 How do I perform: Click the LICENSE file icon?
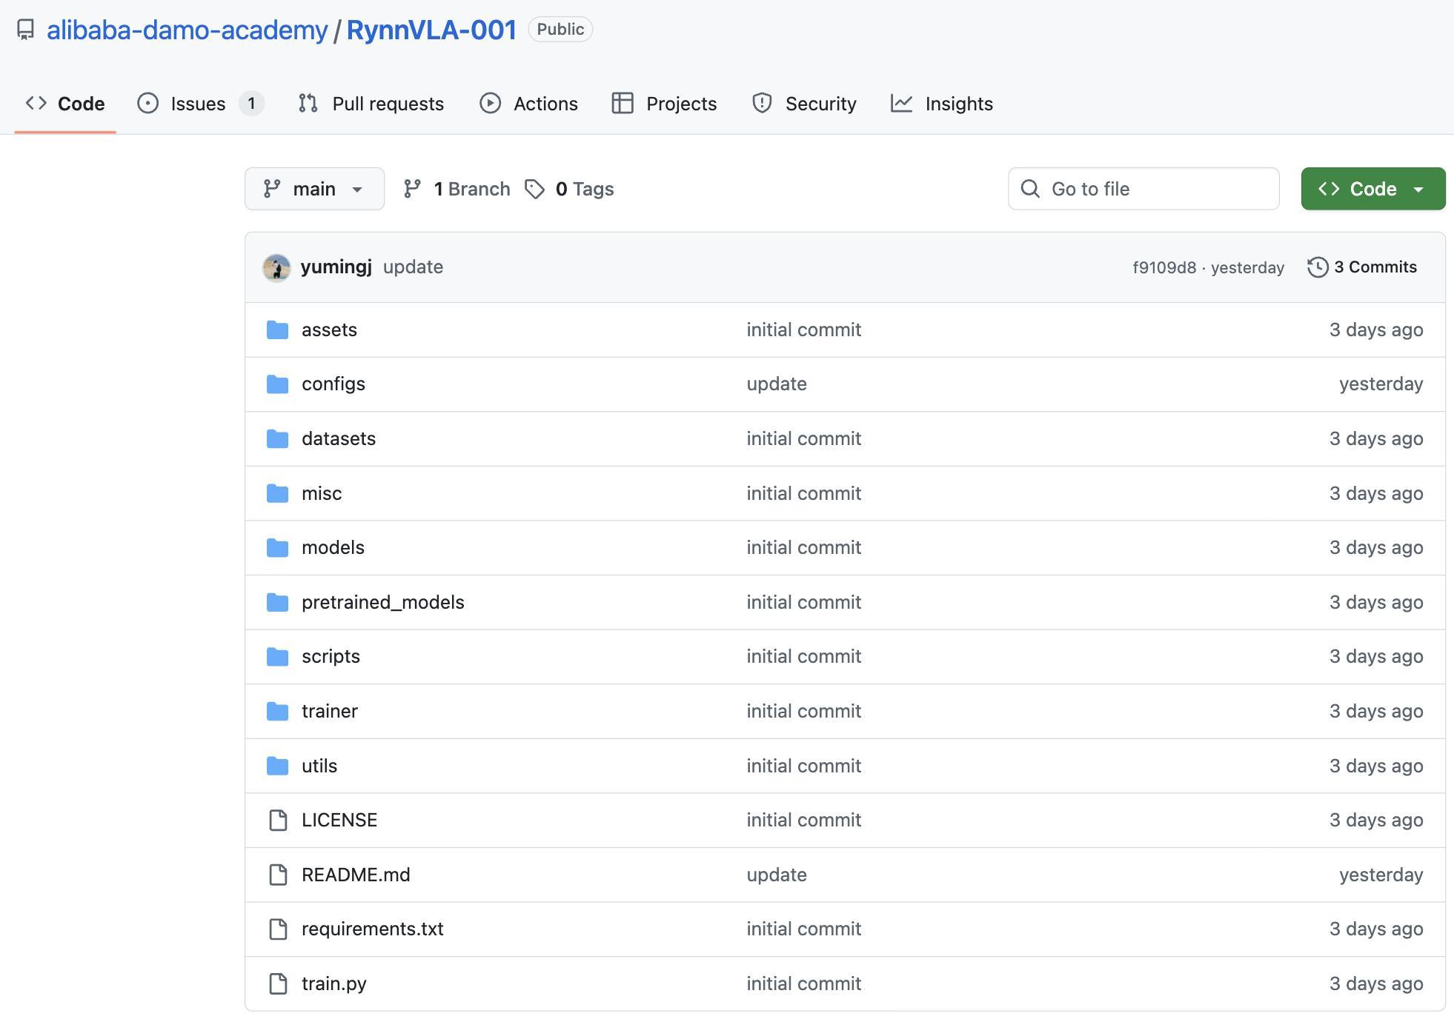point(278,820)
